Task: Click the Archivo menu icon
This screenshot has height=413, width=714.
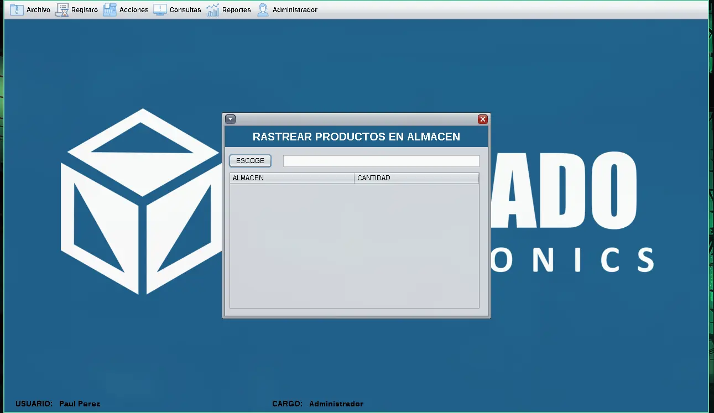Action: coord(17,10)
